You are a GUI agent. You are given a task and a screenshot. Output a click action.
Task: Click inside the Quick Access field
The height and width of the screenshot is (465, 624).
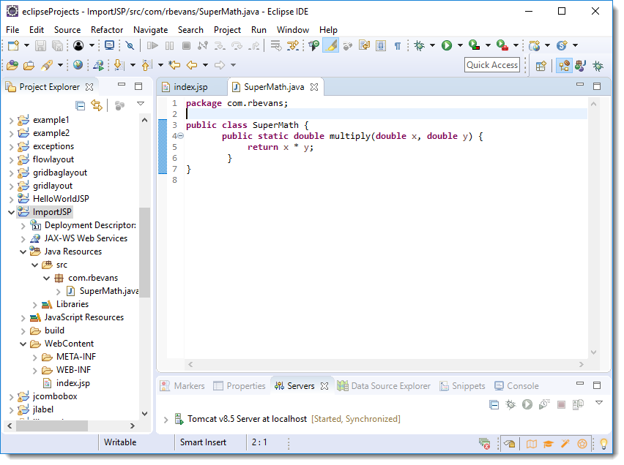492,65
